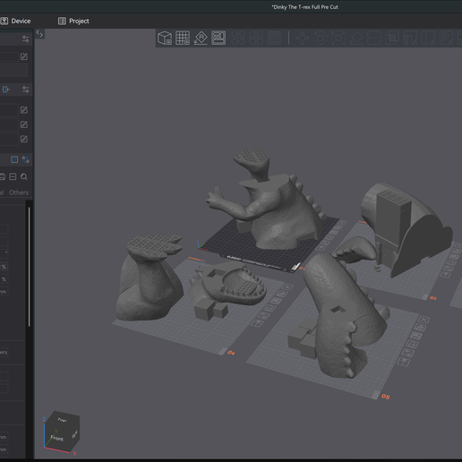Open the printer preset dropdown box
462x462 pixels.
pos(9,56)
